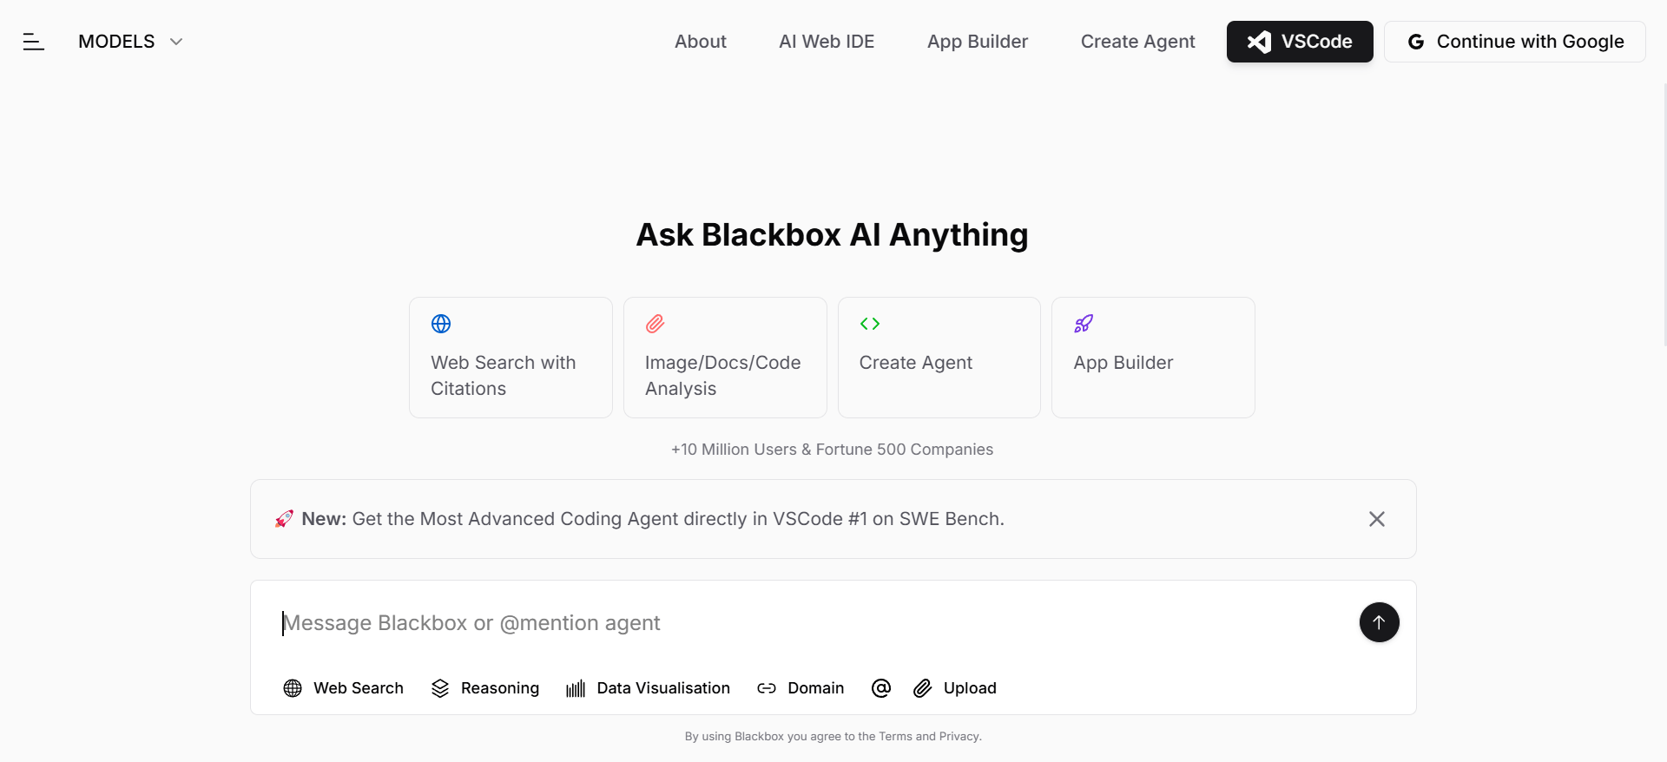Viewport: 1667px width, 762px height.
Task: Click the +10 Million Users text
Action: [x=832, y=450]
